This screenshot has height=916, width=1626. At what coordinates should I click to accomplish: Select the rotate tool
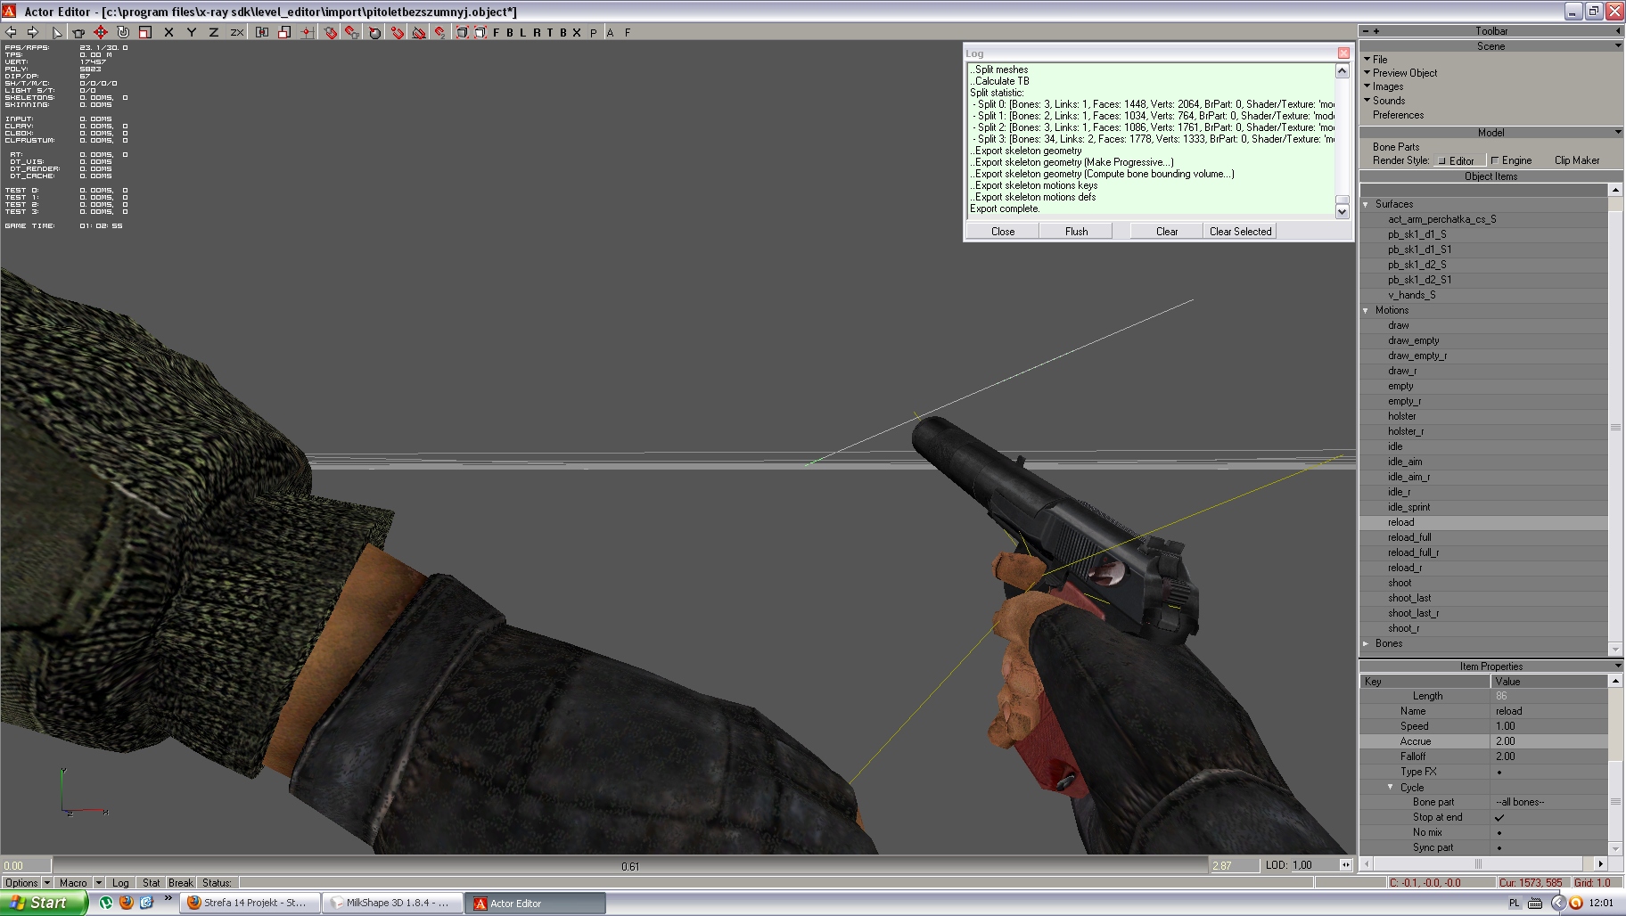(123, 32)
